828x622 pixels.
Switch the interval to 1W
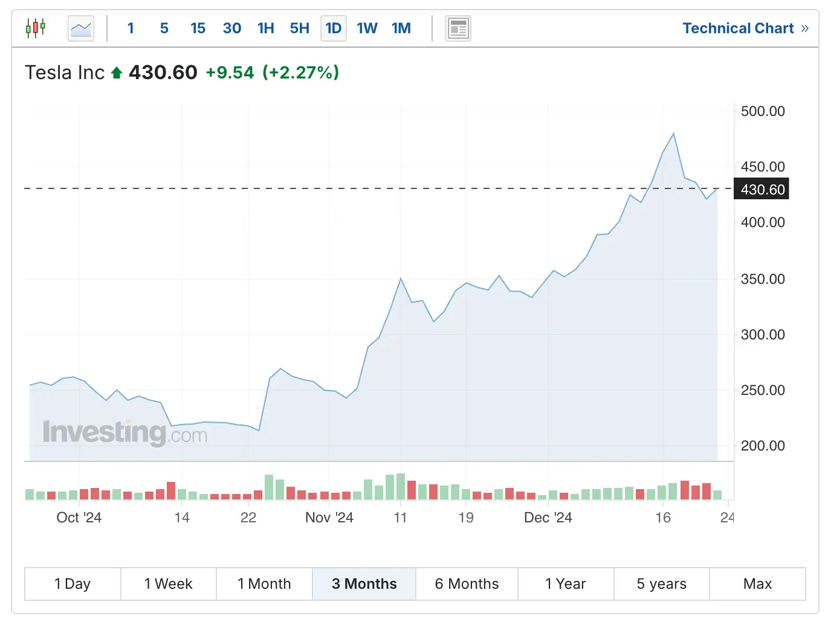point(367,28)
